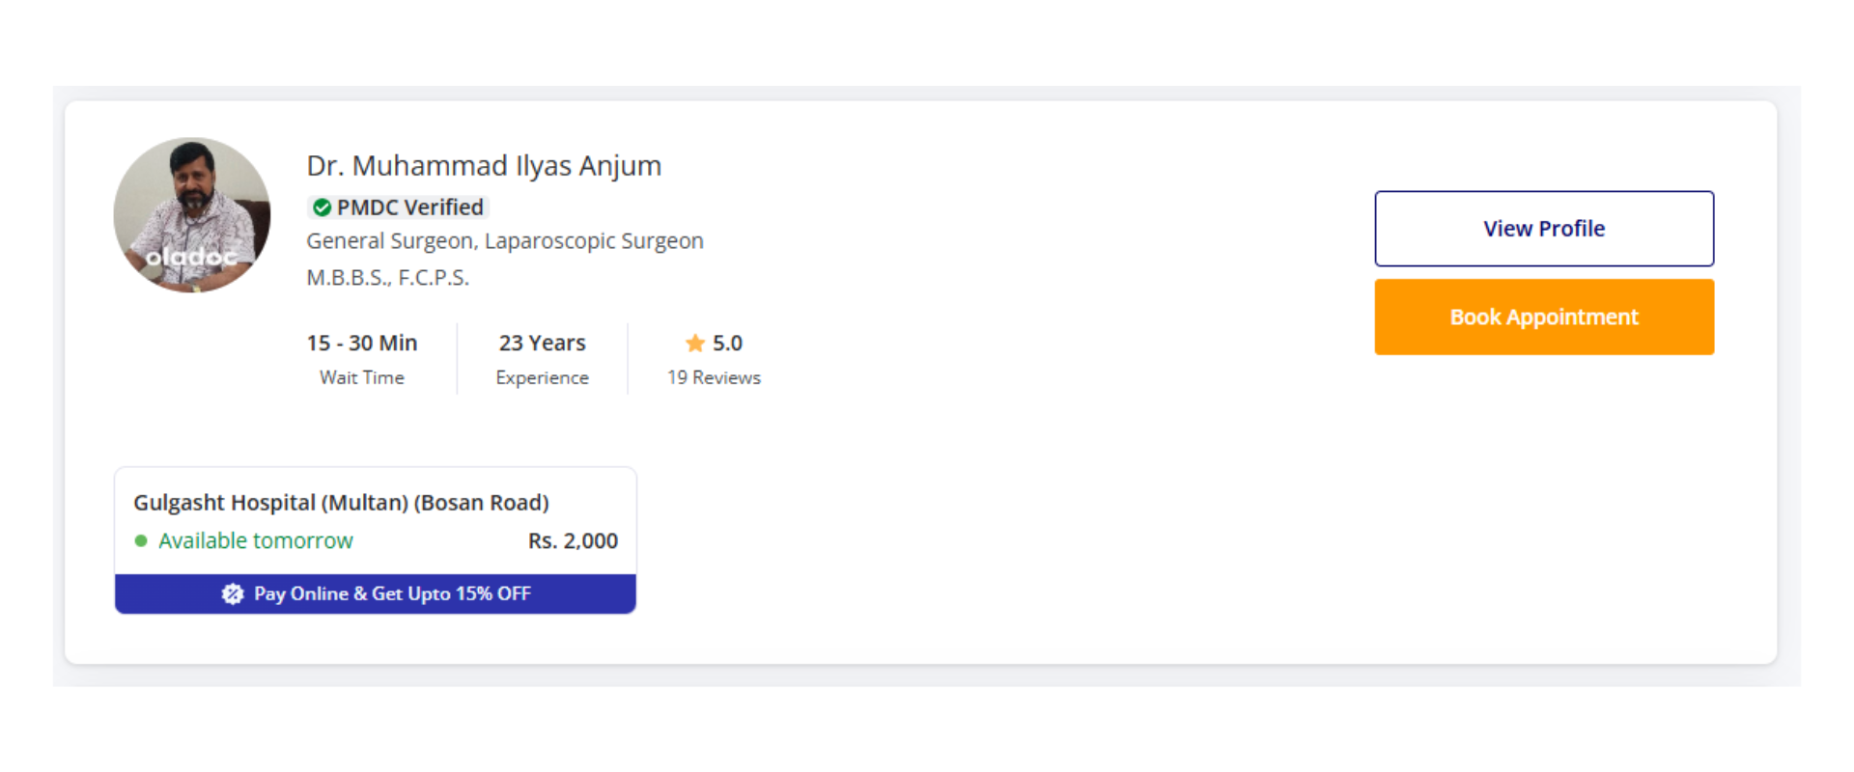Click the green availability dot icon

tap(141, 541)
